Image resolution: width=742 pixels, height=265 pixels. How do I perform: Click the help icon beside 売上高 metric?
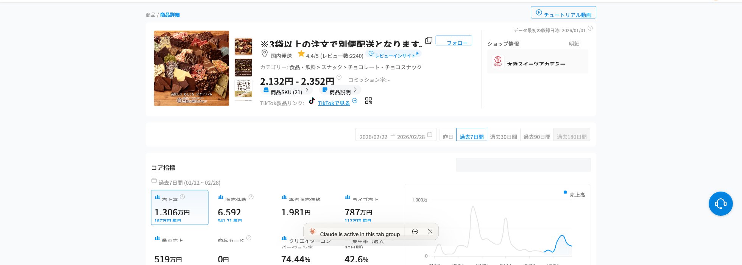182,197
